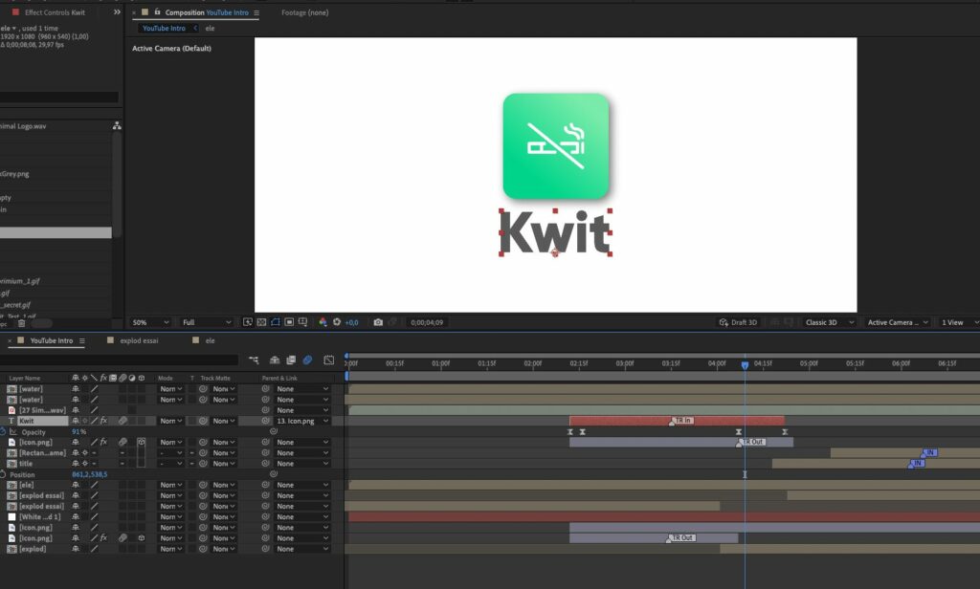Image resolution: width=980 pixels, height=589 pixels.
Task: Open Kwit layer parent dropdown '13. Icon.png'
Action: (301, 421)
